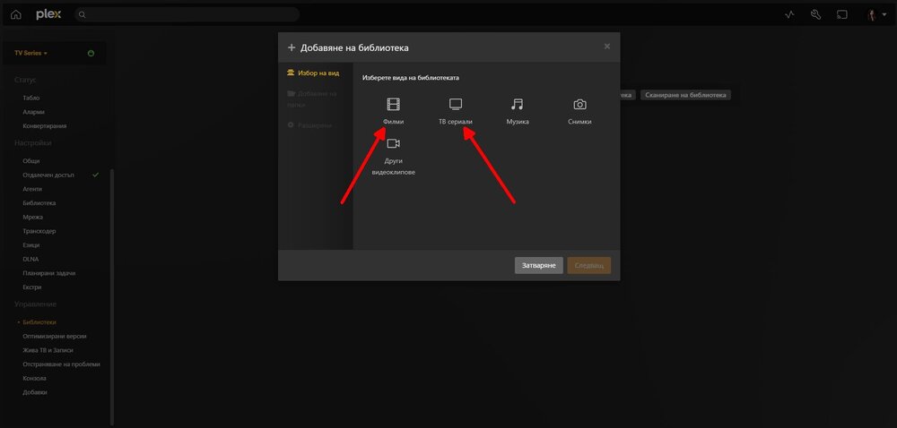Open Агенти settings
This screenshot has width=897, height=428.
pos(32,189)
